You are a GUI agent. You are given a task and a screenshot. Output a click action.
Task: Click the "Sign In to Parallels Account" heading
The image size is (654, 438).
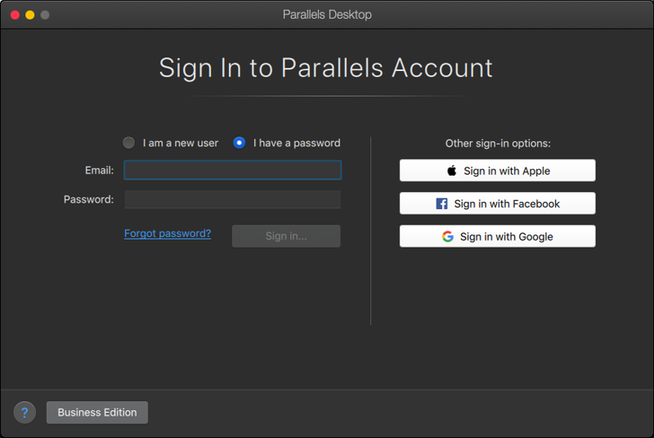(x=326, y=68)
